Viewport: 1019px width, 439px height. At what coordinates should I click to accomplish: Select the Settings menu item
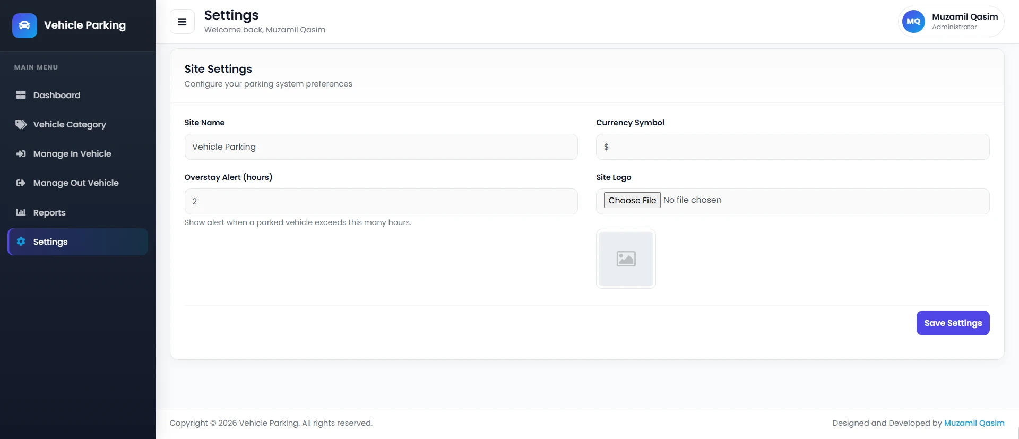[77, 242]
